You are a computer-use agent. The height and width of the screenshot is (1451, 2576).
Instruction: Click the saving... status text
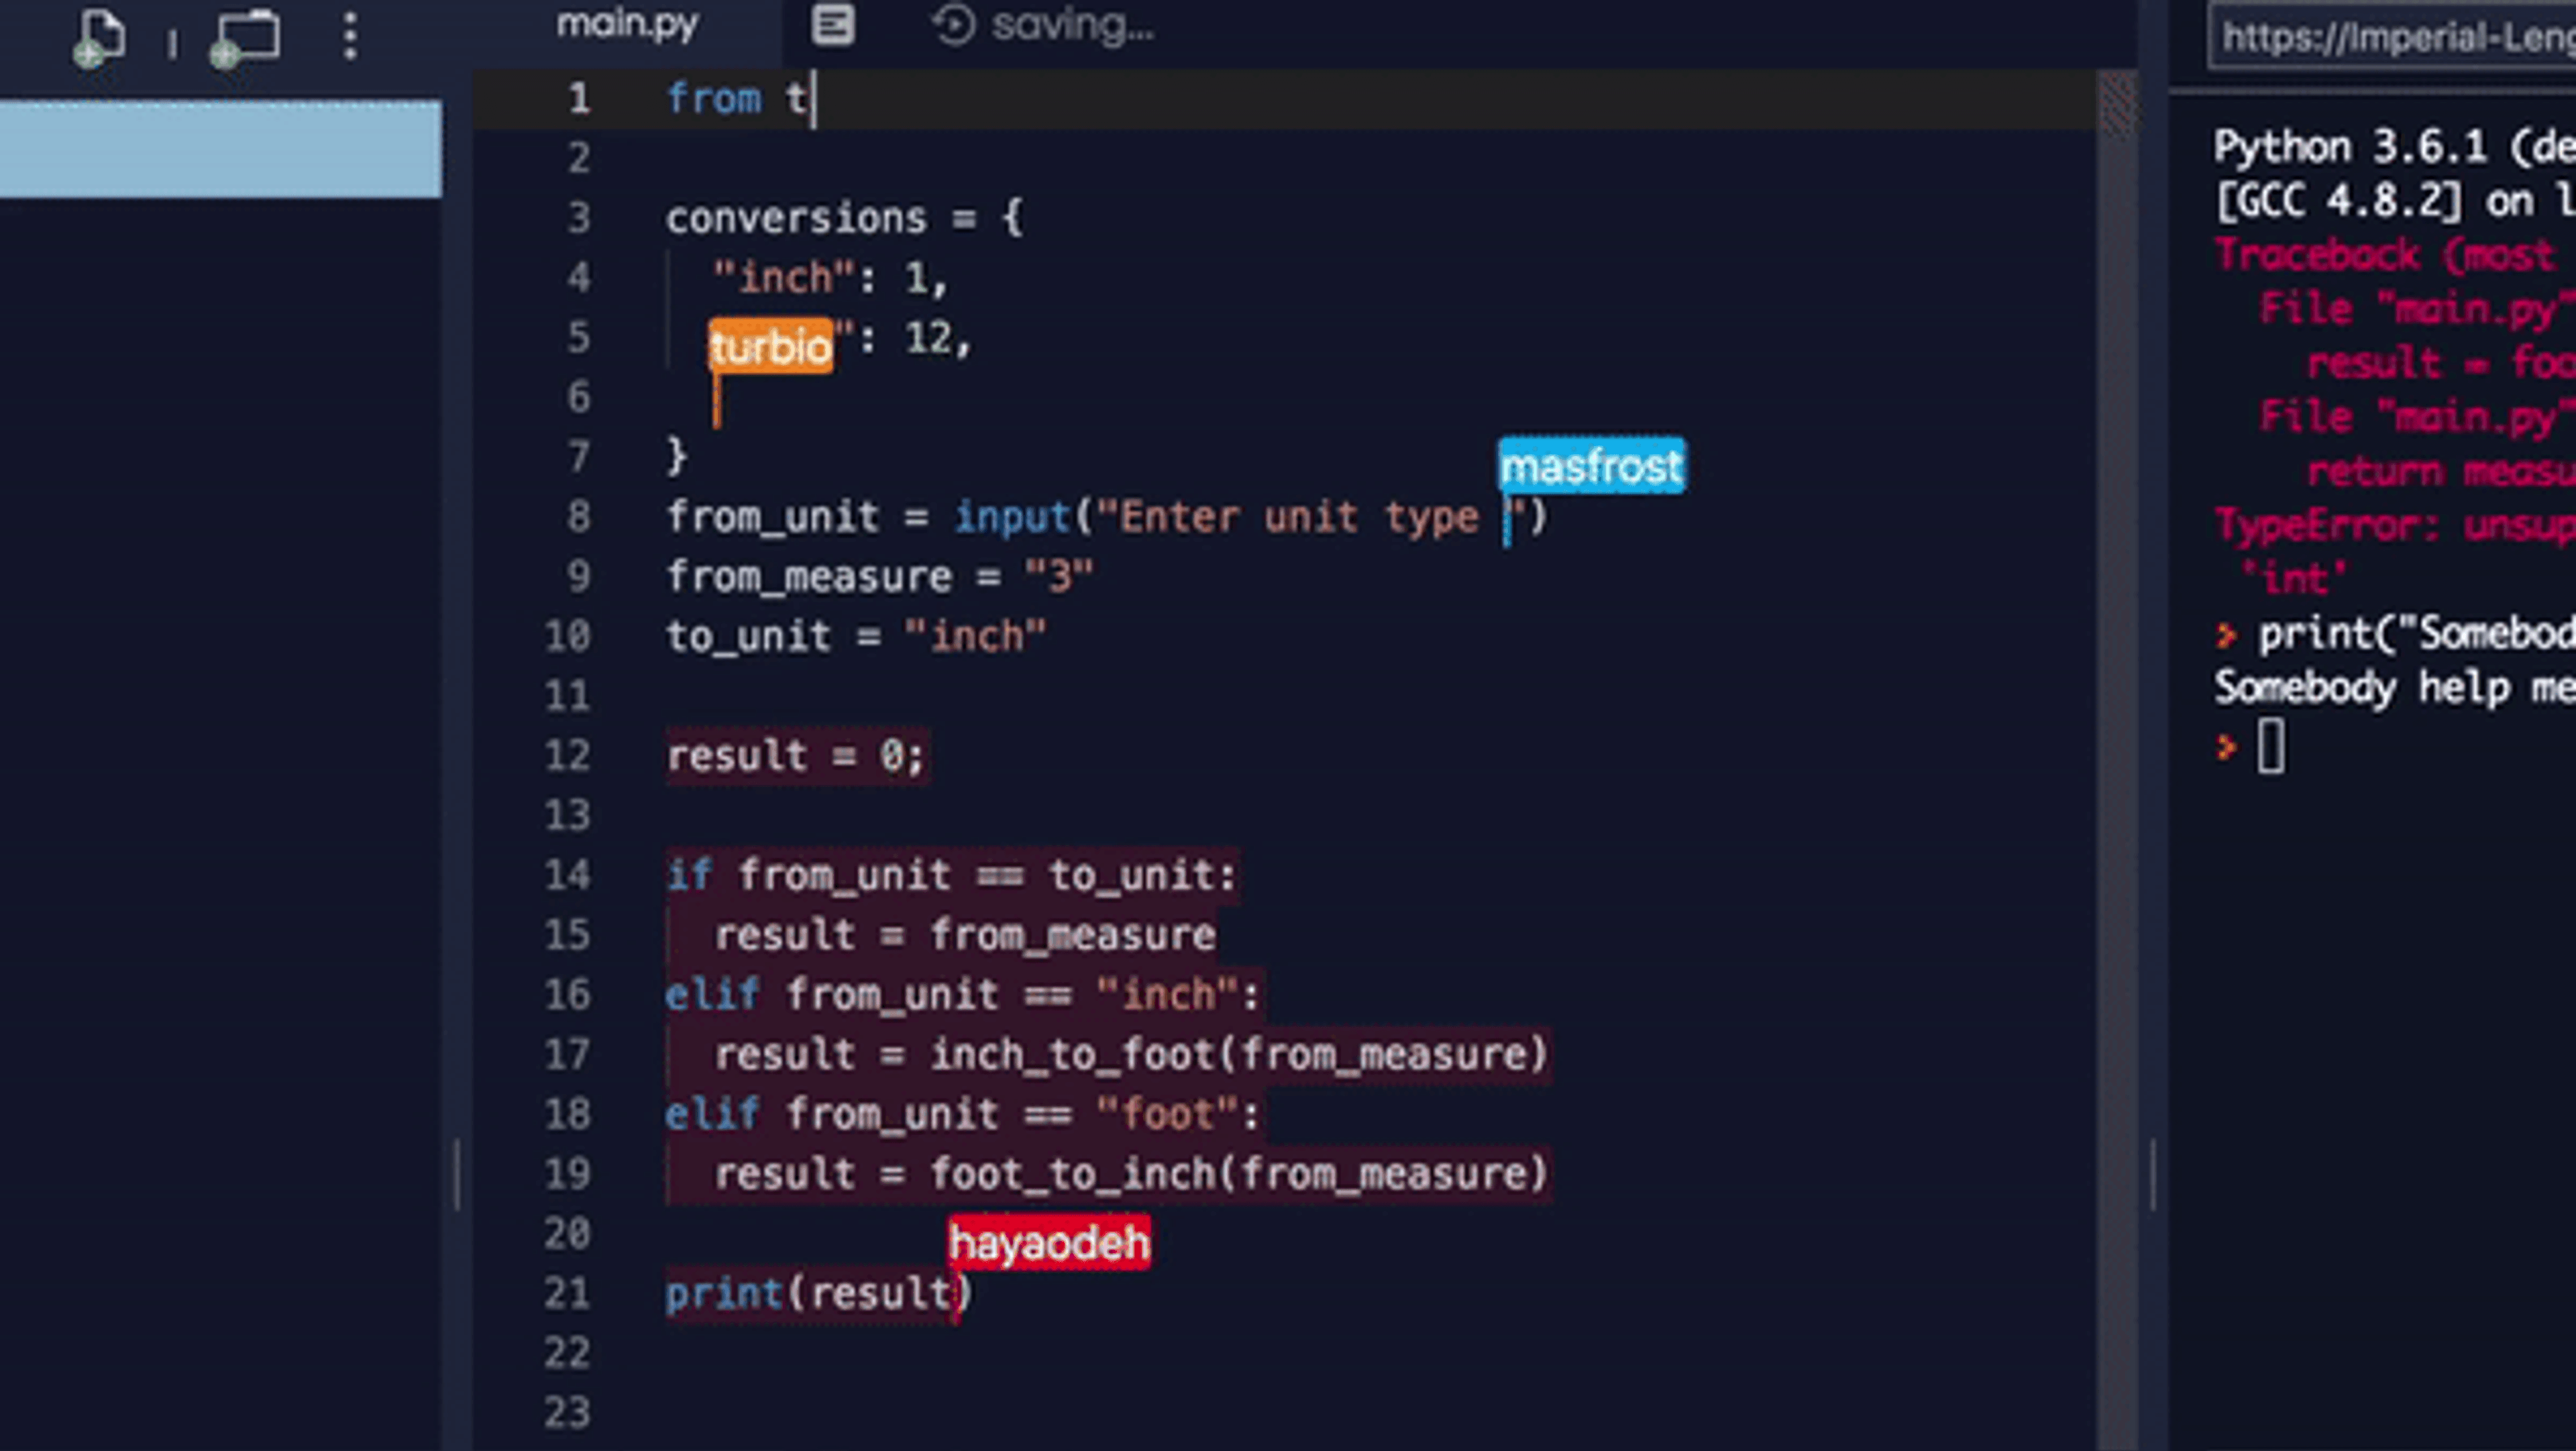pos(1072,25)
